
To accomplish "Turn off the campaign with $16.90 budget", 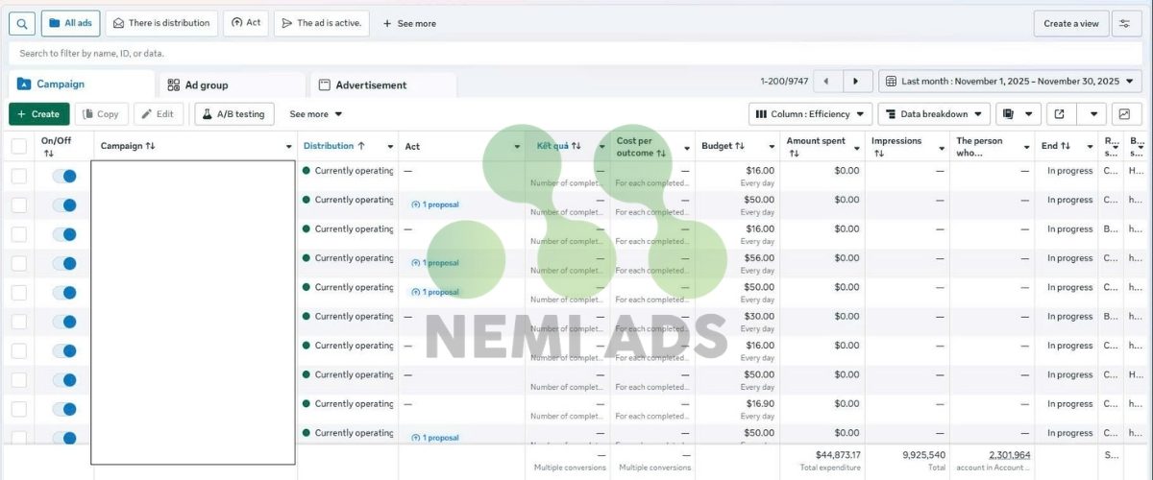I will tap(64, 409).
